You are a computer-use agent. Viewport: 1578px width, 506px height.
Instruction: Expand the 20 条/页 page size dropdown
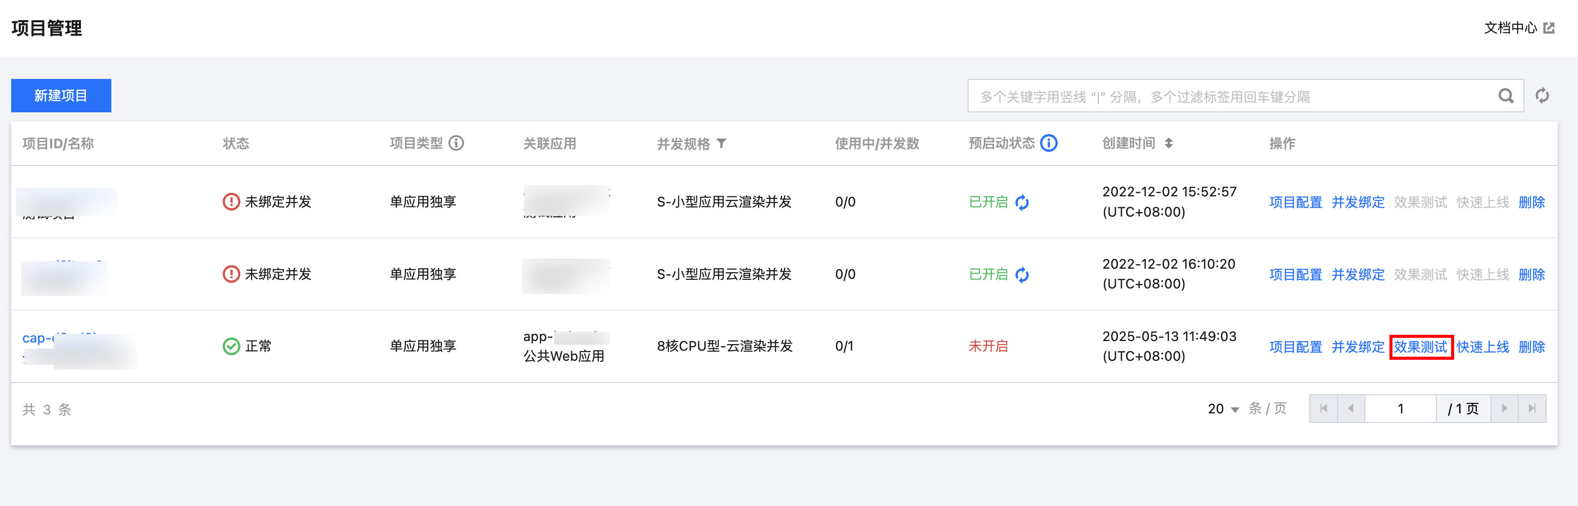tap(1223, 409)
